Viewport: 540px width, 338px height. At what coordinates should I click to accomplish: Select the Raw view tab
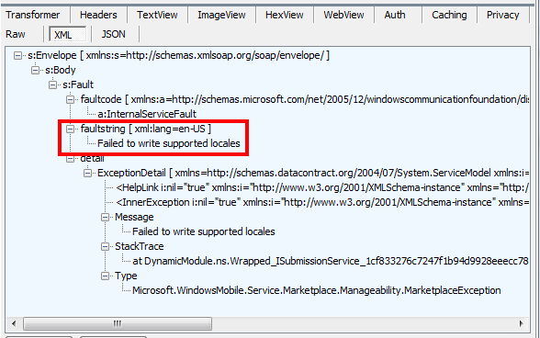click(16, 34)
